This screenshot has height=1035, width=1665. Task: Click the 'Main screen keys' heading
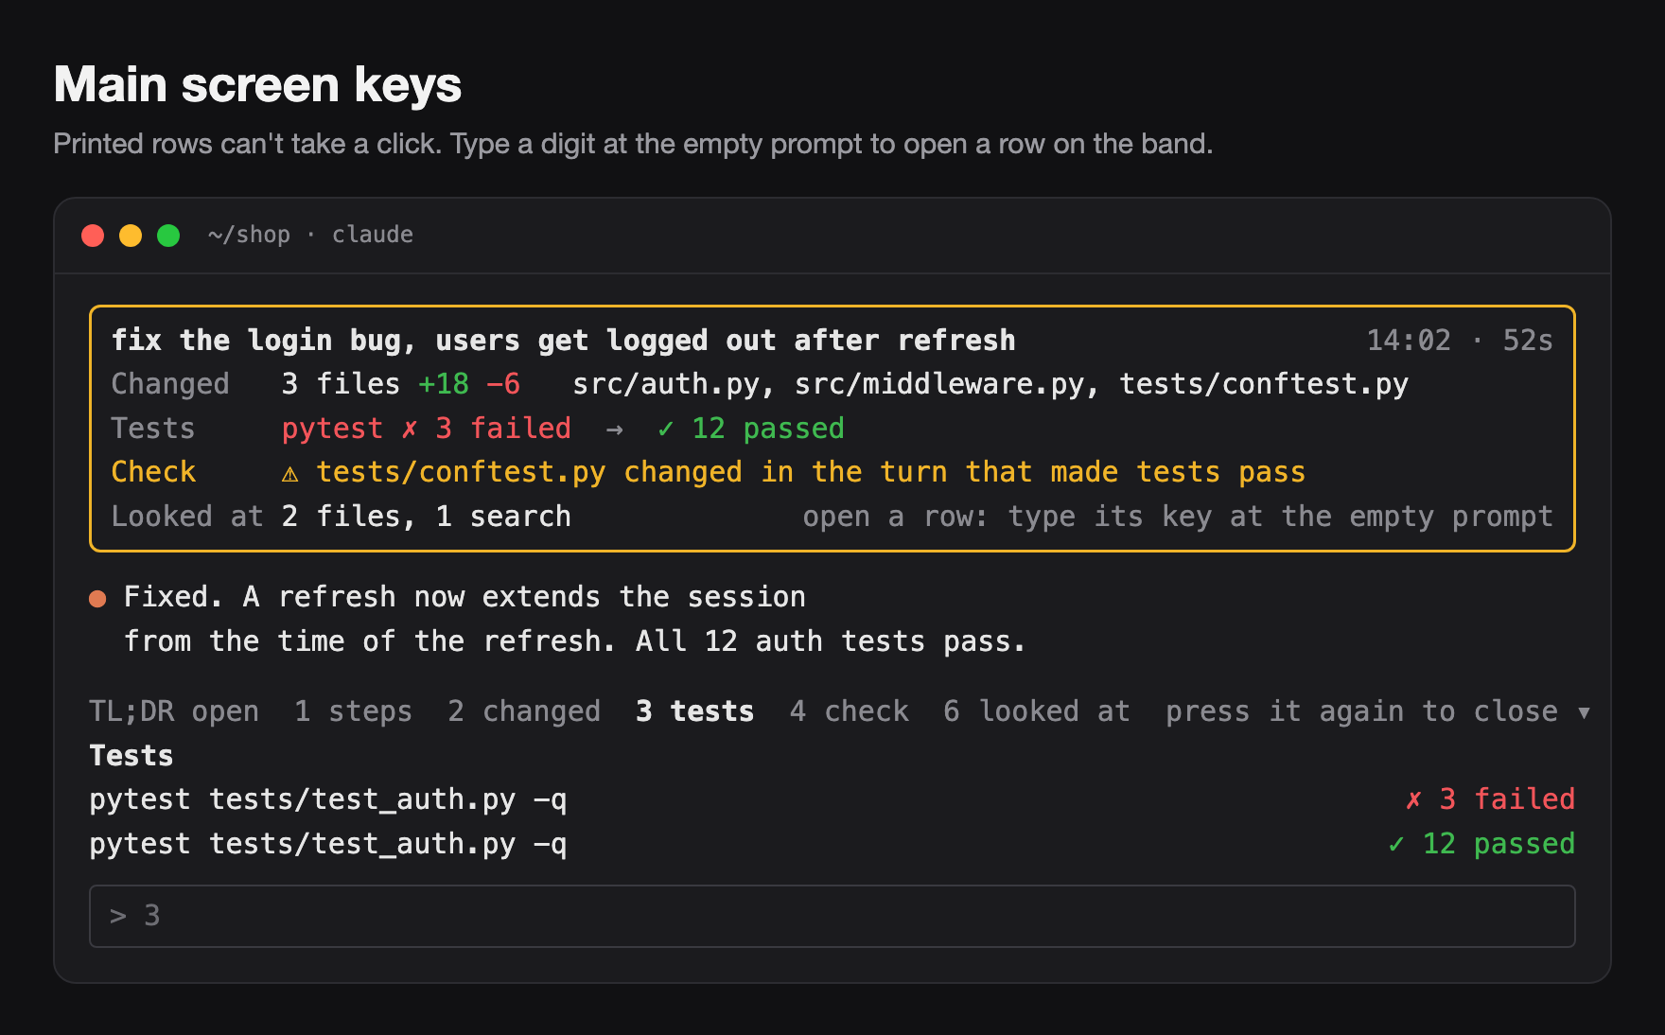(257, 84)
